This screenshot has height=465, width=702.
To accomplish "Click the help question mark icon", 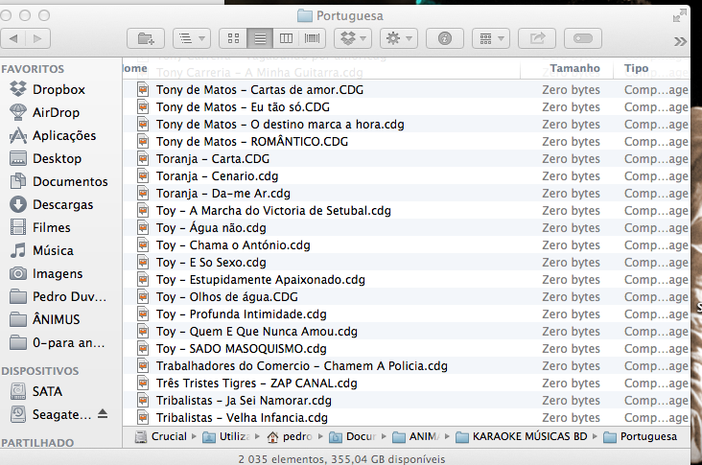I will pyautogui.click(x=444, y=38).
